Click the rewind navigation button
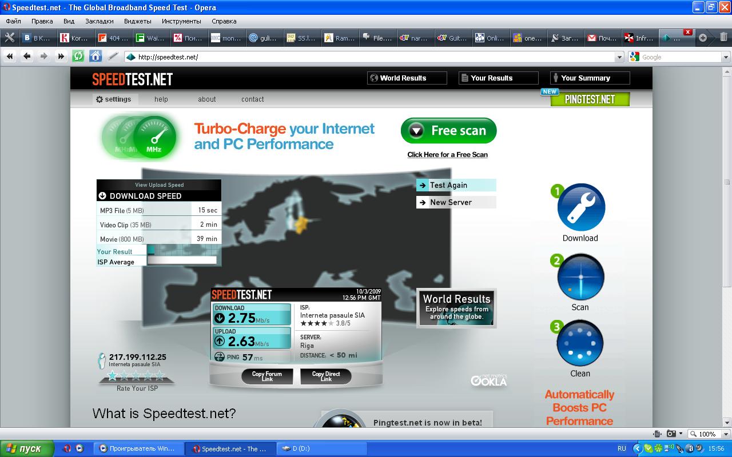 click(10, 56)
